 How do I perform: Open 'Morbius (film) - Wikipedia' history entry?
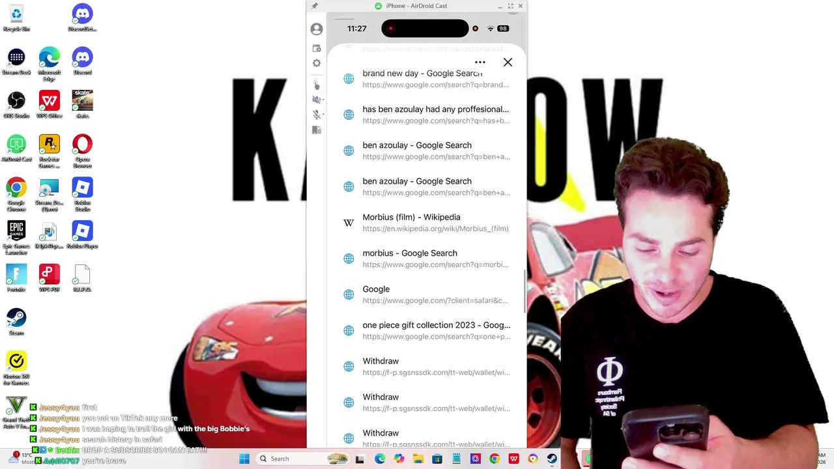tap(427, 223)
